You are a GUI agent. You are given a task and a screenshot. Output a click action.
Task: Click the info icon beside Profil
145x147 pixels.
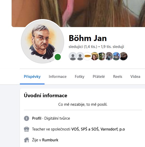(27, 118)
